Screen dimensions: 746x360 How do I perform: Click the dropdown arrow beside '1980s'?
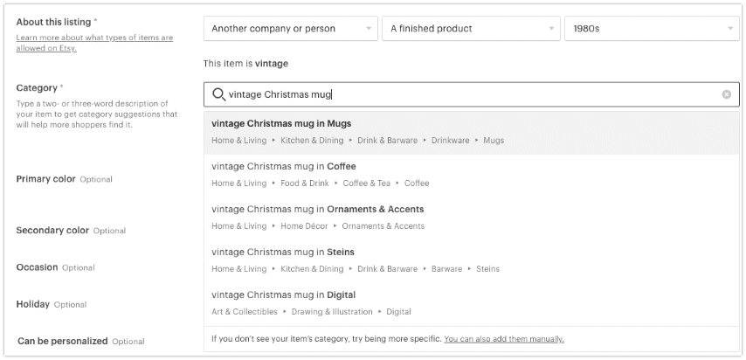coord(730,29)
